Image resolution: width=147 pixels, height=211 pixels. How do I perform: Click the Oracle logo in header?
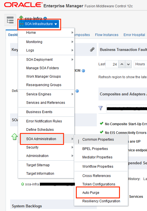click(x=23, y=5)
